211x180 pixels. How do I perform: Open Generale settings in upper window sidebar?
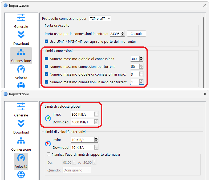tap(21, 21)
